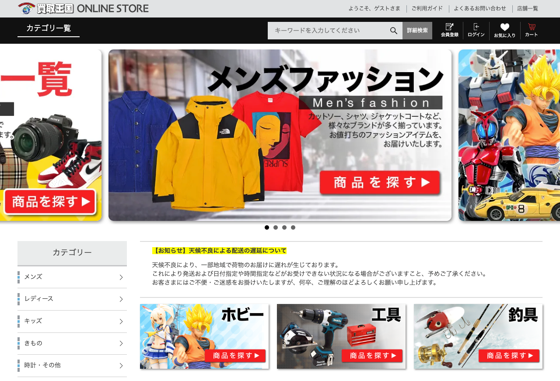
Task: Select the second carousel indicator dot
Action: pyautogui.click(x=276, y=227)
